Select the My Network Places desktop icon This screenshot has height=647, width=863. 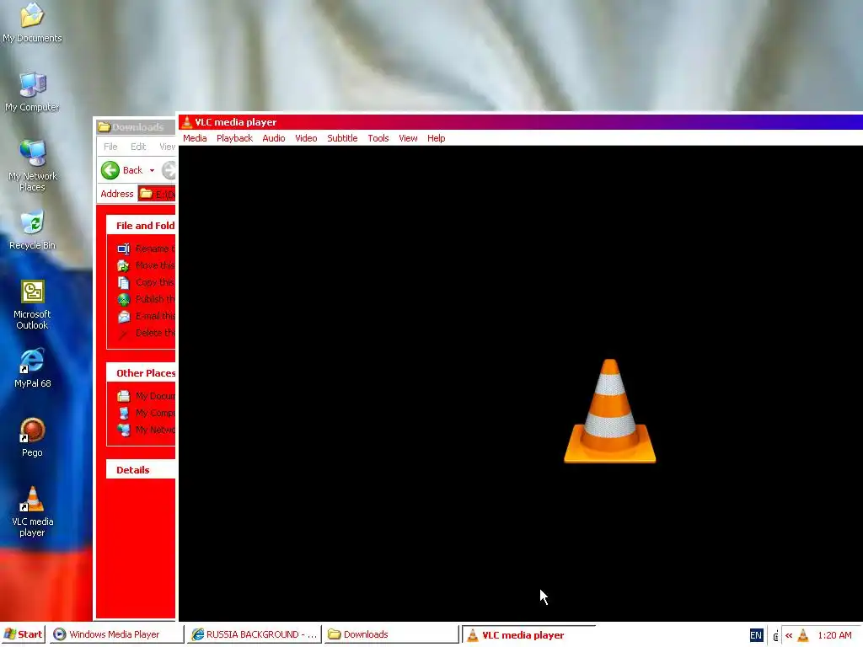coord(32,166)
